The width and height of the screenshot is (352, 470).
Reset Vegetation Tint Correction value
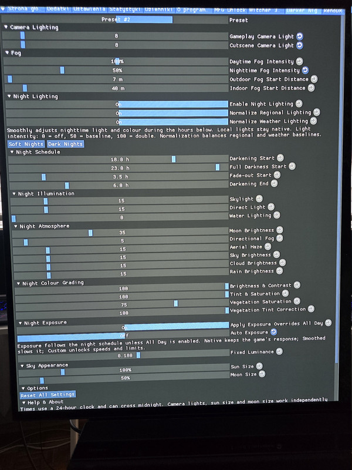coord(312,309)
